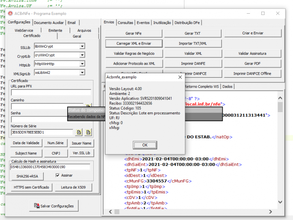Click 'Status Descrição: Lote em processamento' text
This screenshot has width=293, height=220.
tap(145, 113)
